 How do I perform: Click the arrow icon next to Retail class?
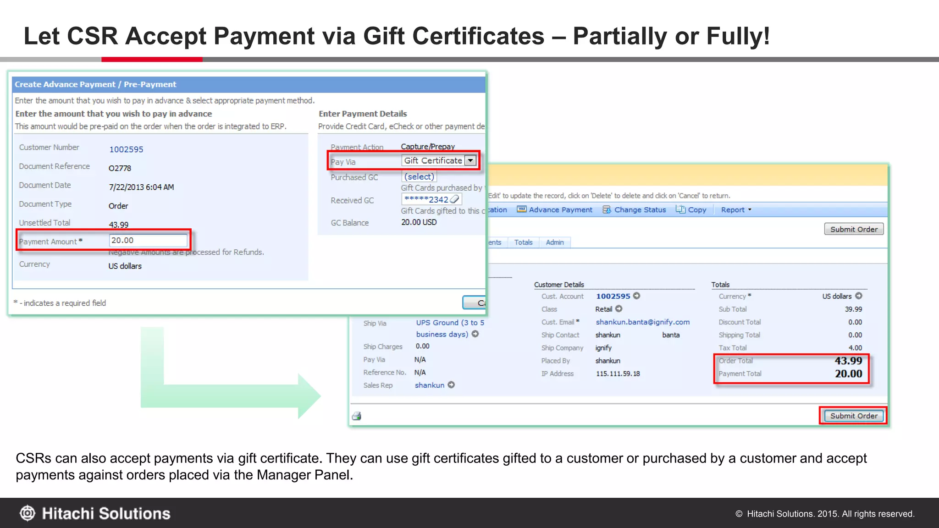tap(619, 308)
